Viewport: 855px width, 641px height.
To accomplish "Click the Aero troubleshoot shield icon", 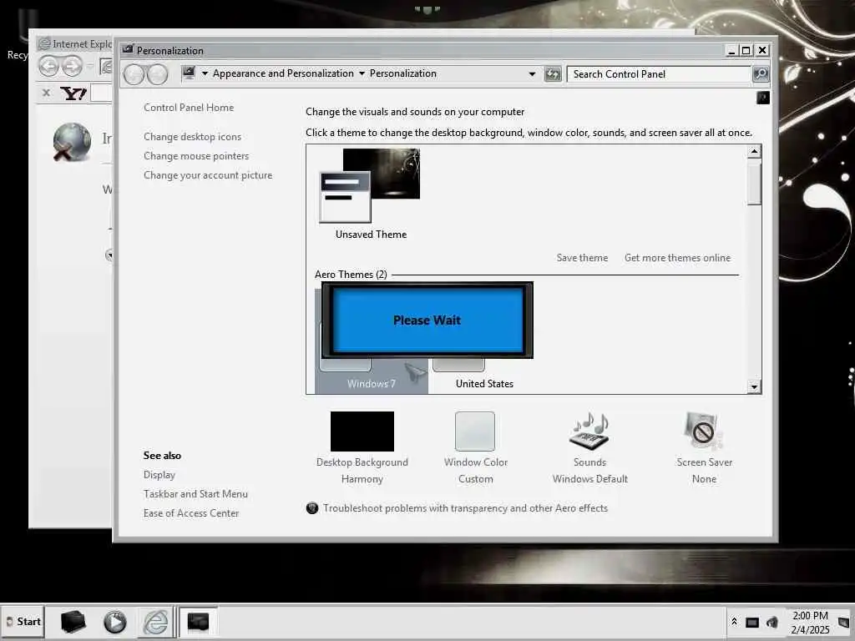I will tap(312, 508).
